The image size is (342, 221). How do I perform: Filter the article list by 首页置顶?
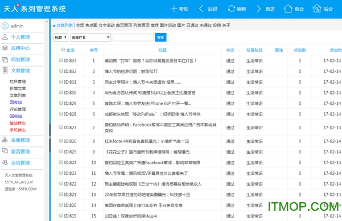point(124,25)
